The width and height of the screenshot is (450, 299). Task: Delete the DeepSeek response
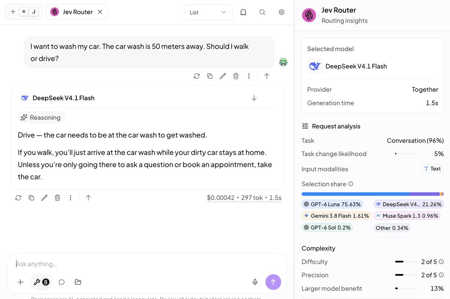pyautogui.click(x=57, y=197)
